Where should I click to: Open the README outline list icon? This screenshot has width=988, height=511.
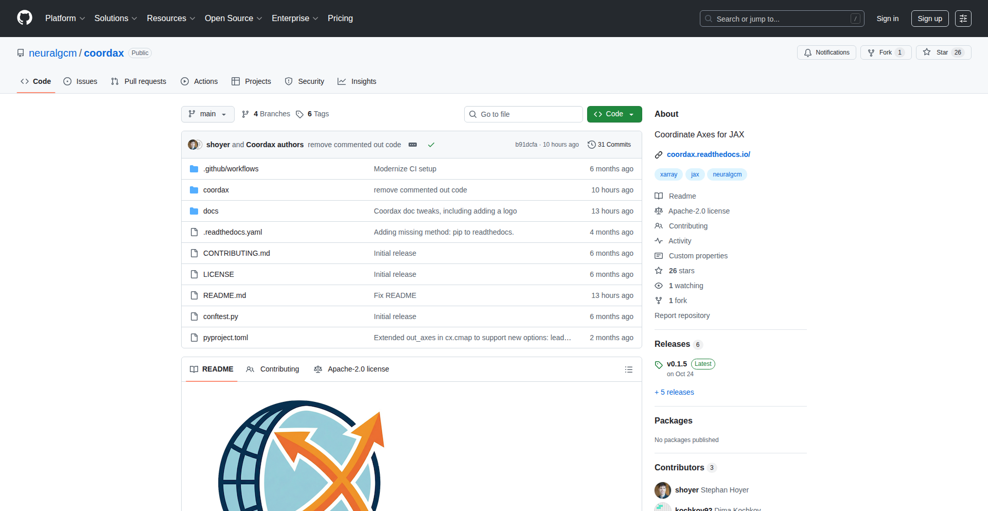(x=628, y=369)
